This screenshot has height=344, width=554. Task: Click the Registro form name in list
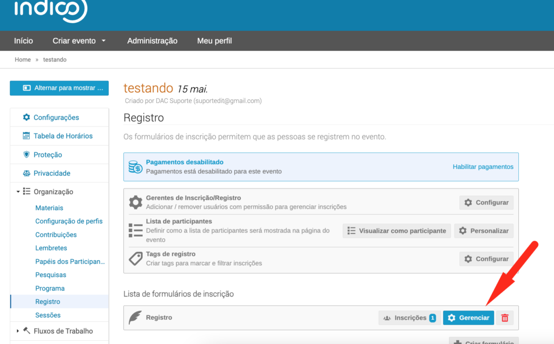point(159,318)
